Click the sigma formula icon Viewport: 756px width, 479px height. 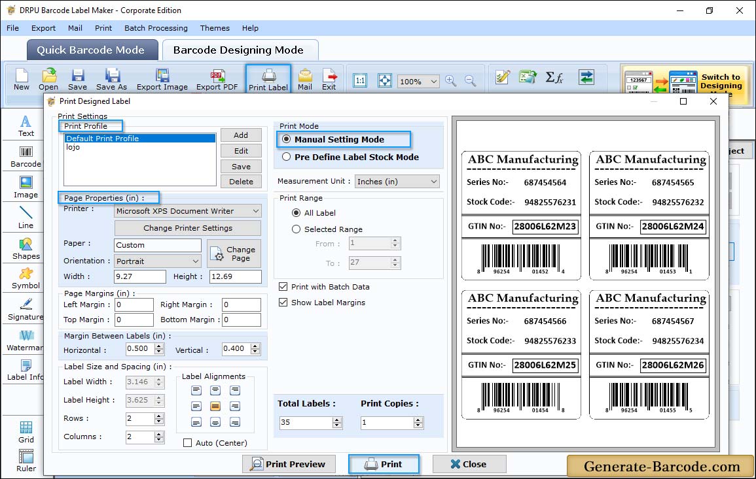[554, 77]
